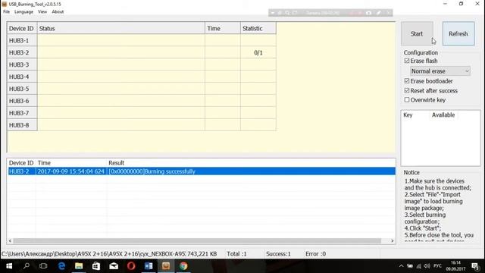The height and width of the screenshot is (273, 485).
Task: Open the About menu
Action: (58, 12)
